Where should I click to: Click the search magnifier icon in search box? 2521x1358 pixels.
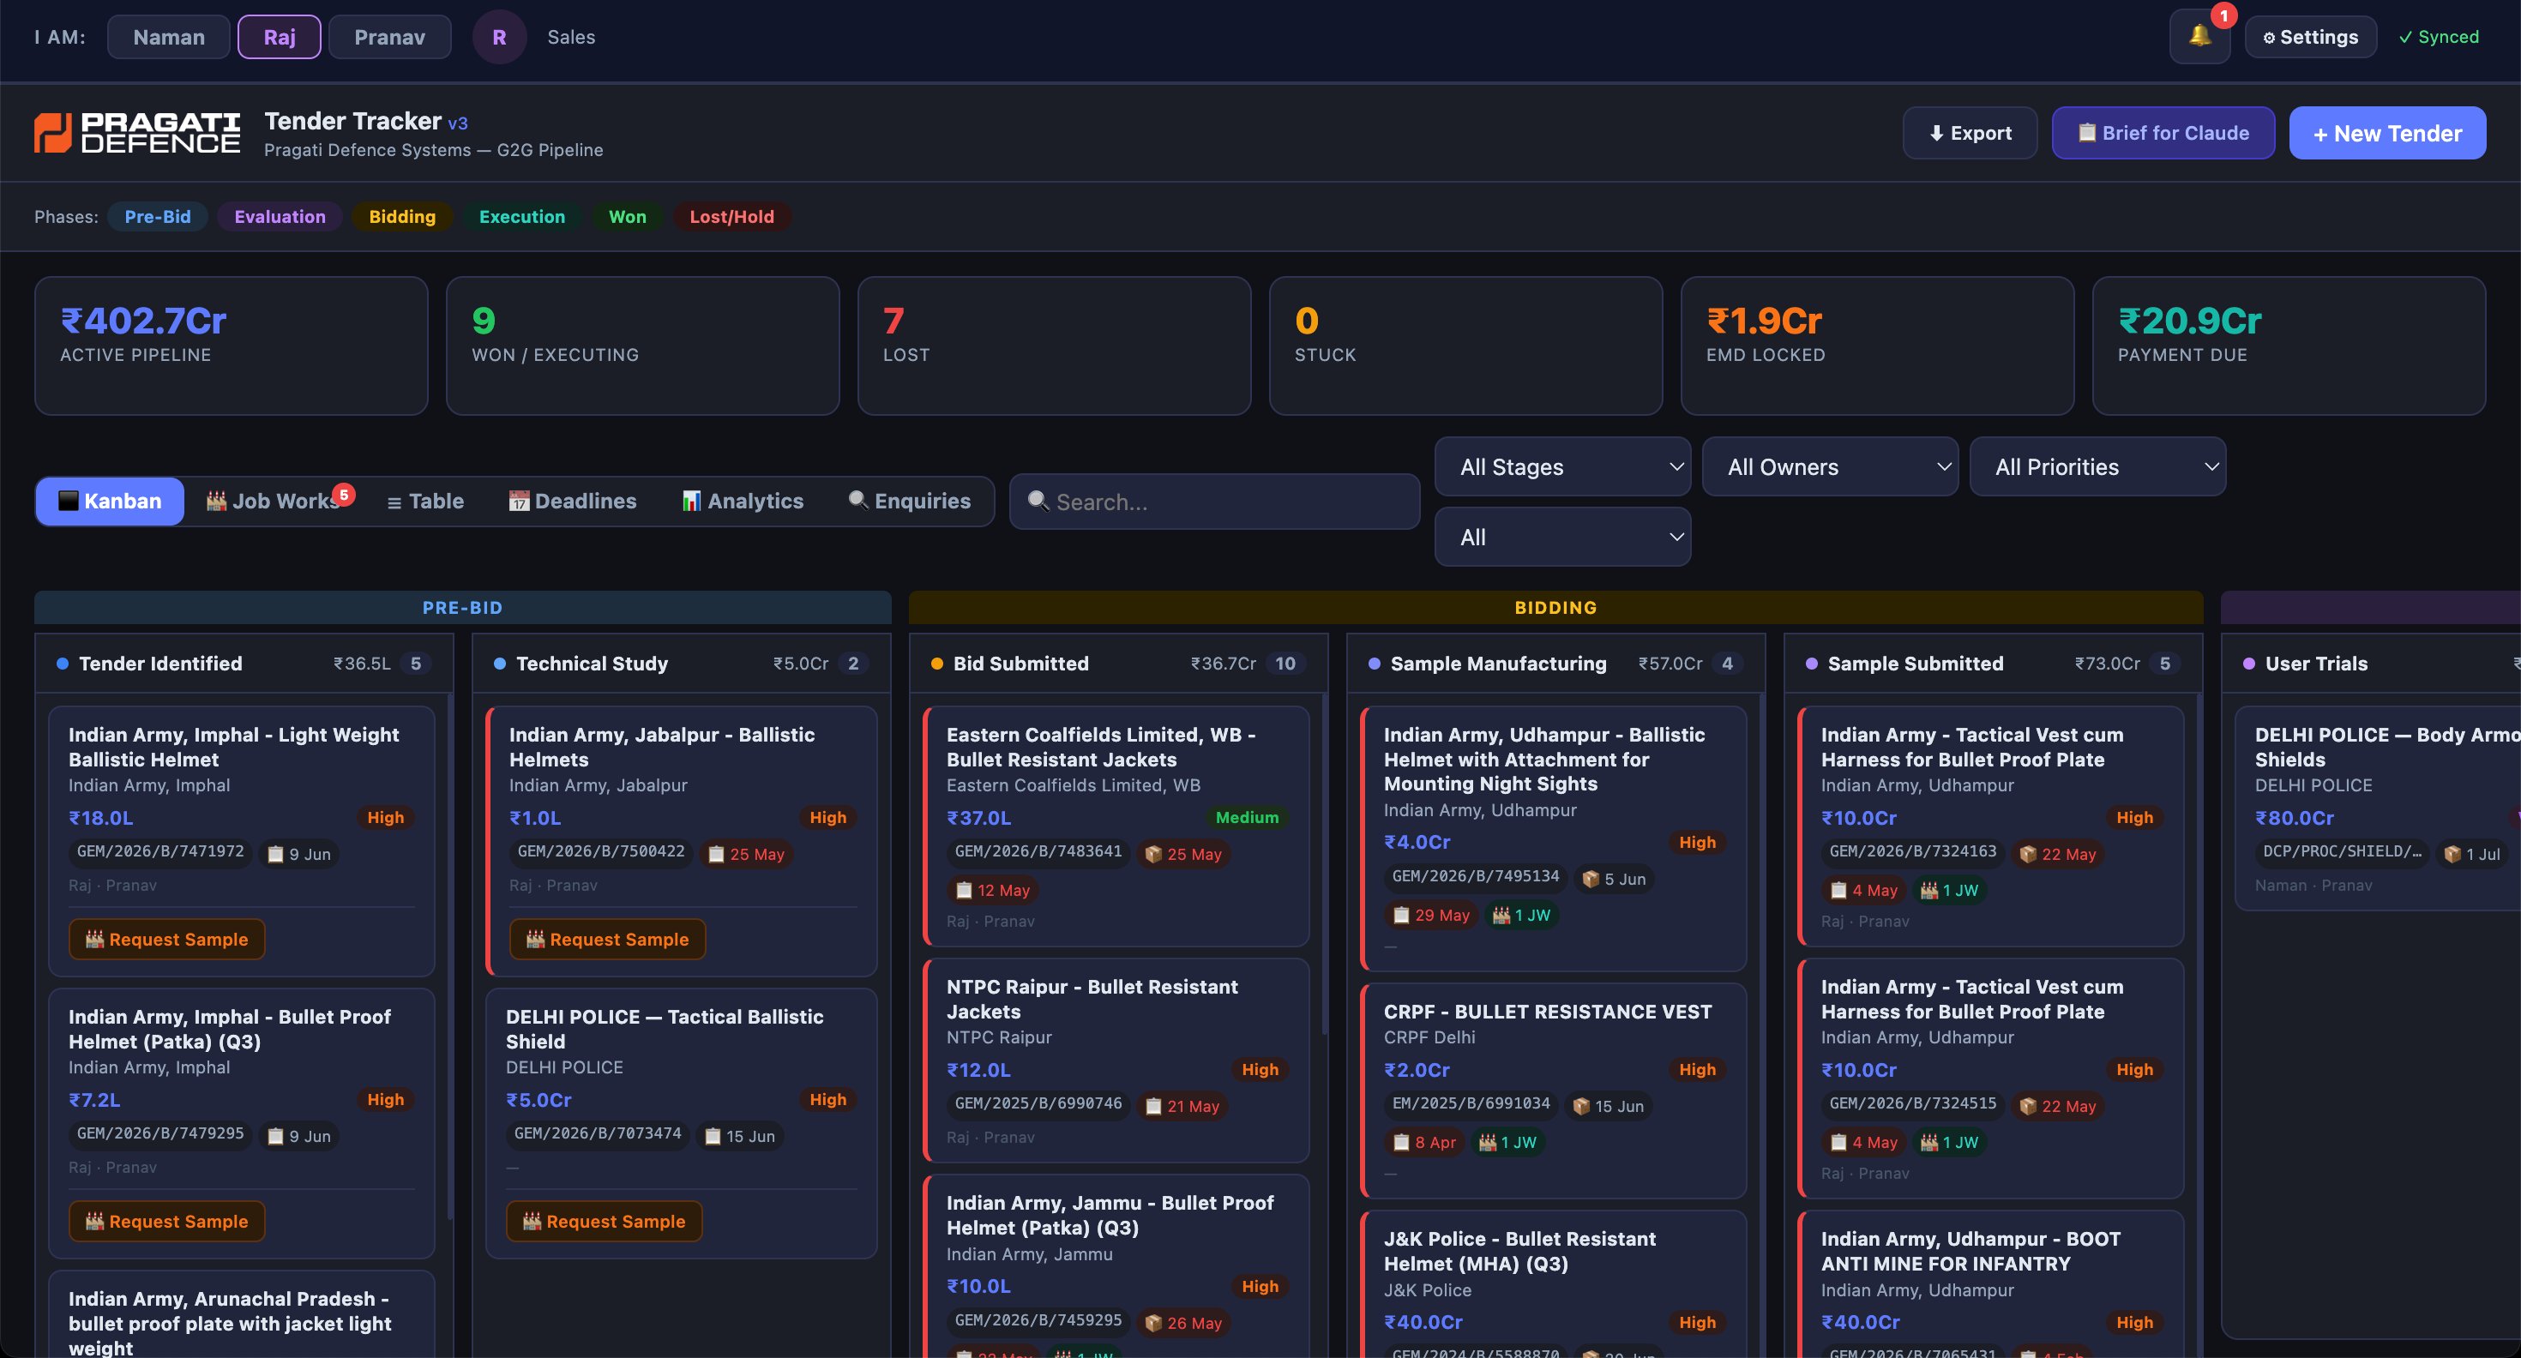tap(1038, 501)
